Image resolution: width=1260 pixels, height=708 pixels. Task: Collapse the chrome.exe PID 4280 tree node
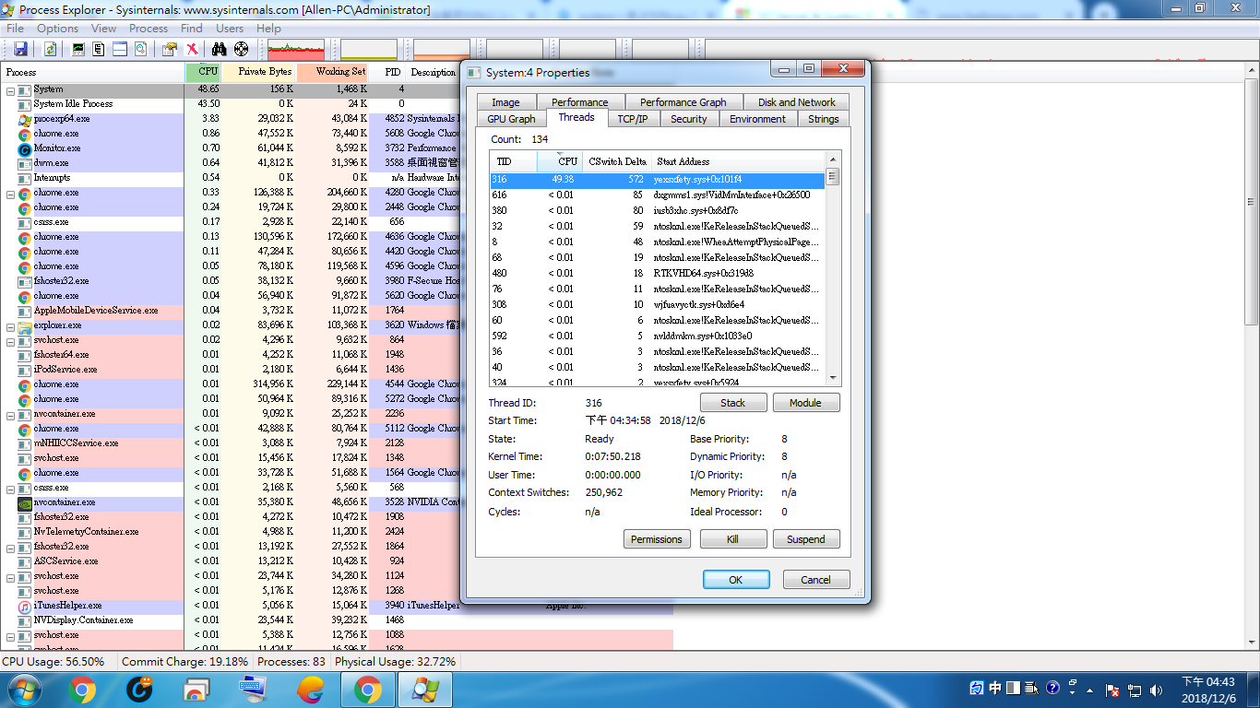pos(10,193)
